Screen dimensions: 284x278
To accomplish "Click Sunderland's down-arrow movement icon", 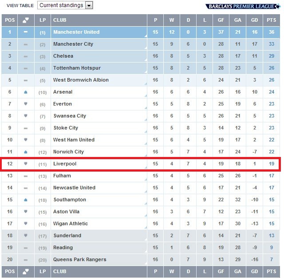I will coord(26,235).
